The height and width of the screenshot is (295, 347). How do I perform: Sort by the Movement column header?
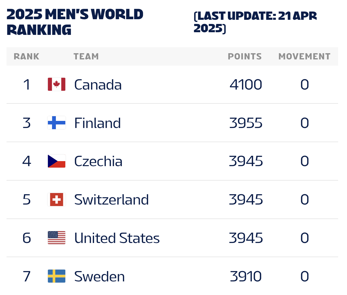pyautogui.click(x=304, y=56)
